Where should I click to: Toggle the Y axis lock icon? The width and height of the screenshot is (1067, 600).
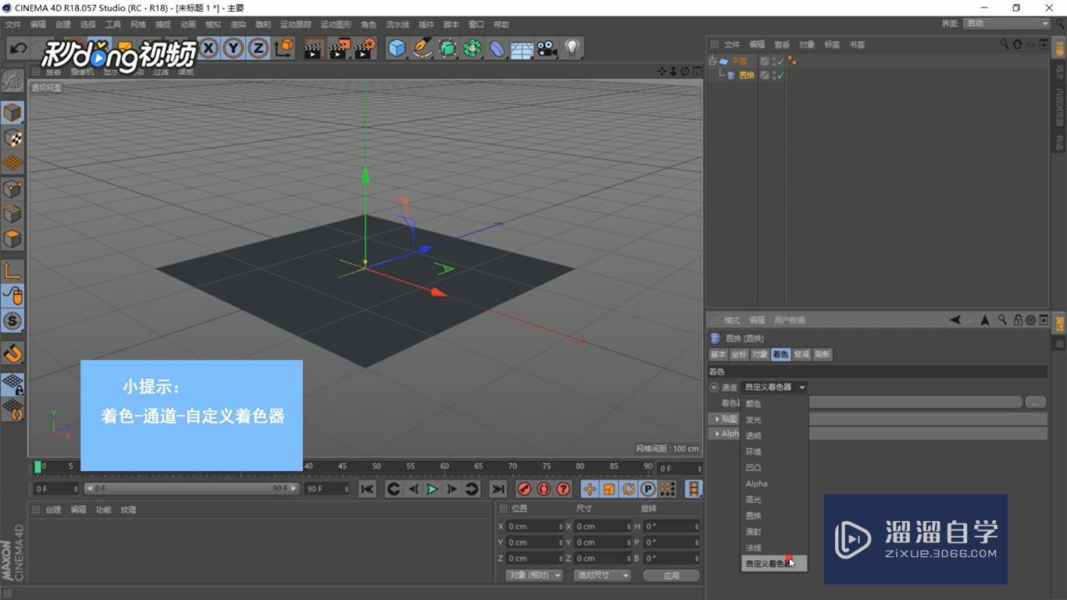[x=233, y=48]
